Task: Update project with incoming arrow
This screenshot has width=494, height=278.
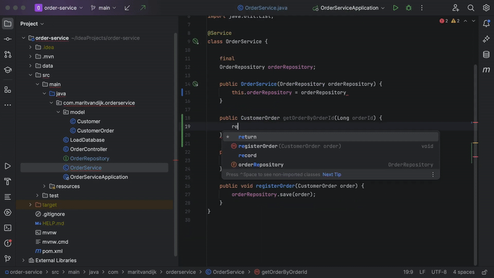Action: coord(127,8)
